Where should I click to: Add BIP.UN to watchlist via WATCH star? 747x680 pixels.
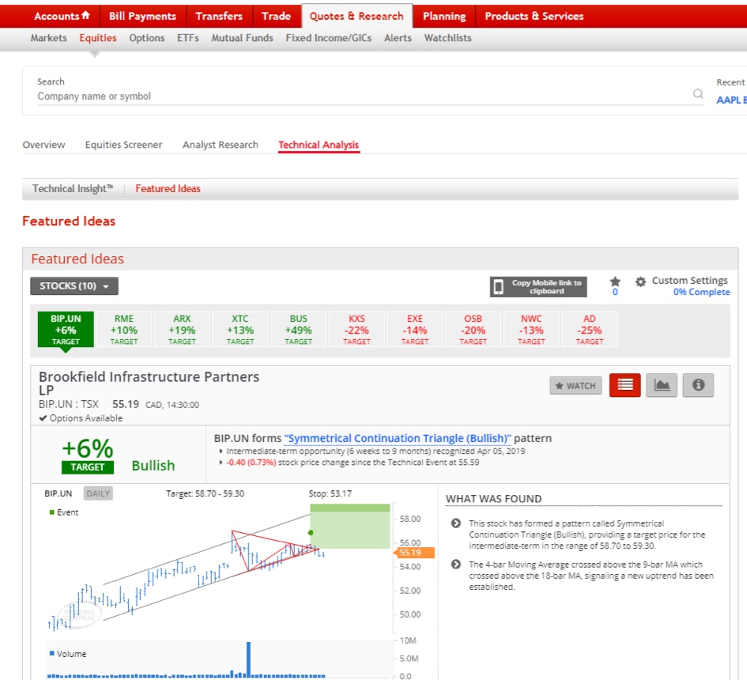pos(575,385)
